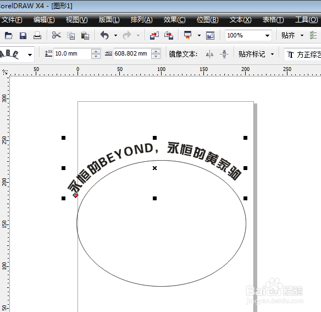Click the ruler origin corner icon
This screenshot has width=321, height=312.
pos(5,72)
